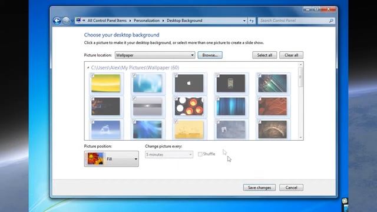This screenshot has height=212, width=377.
Task: Go back with the blue back arrow
Action: 57,21
